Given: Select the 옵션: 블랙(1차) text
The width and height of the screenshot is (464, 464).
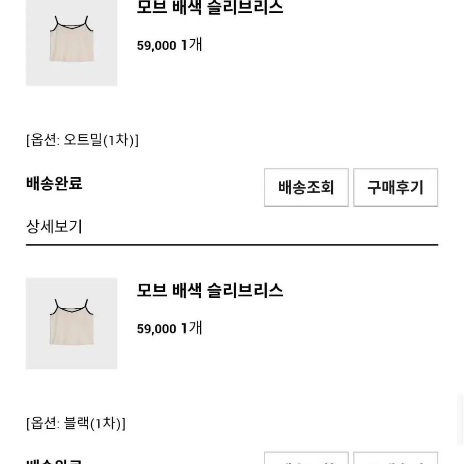Looking at the screenshot, I should (x=76, y=423).
